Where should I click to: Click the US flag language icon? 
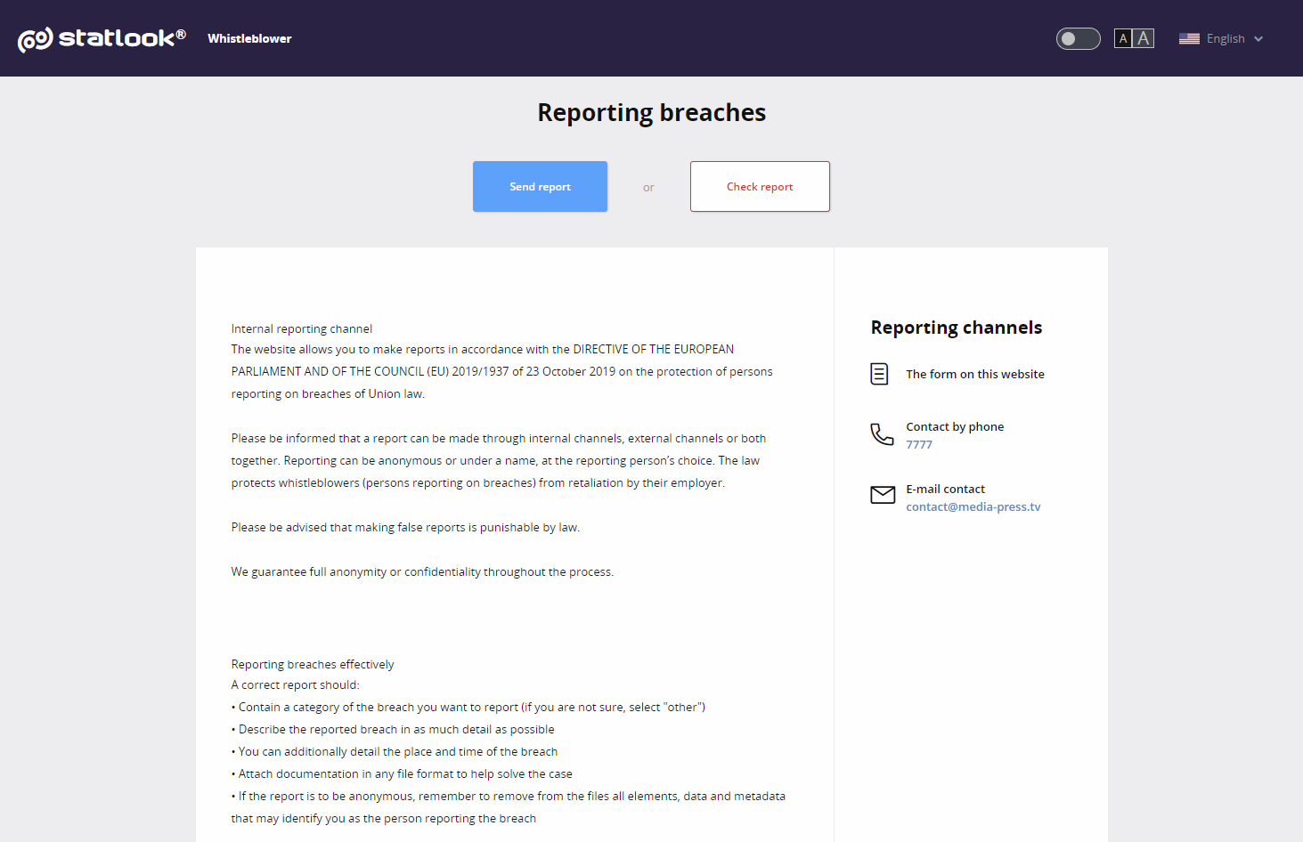click(x=1189, y=38)
